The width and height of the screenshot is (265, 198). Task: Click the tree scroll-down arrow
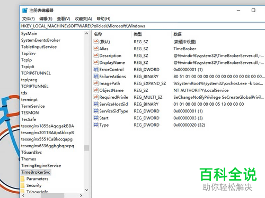coord(86,190)
